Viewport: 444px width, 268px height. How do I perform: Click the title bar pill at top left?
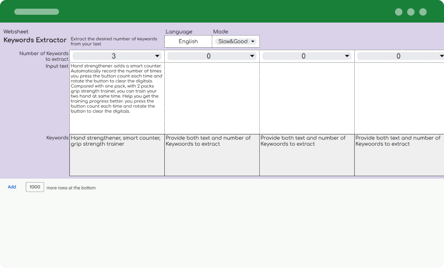click(36, 11)
